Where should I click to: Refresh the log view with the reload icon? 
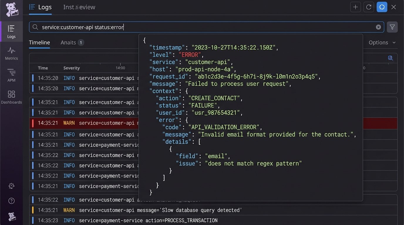[368, 7]
